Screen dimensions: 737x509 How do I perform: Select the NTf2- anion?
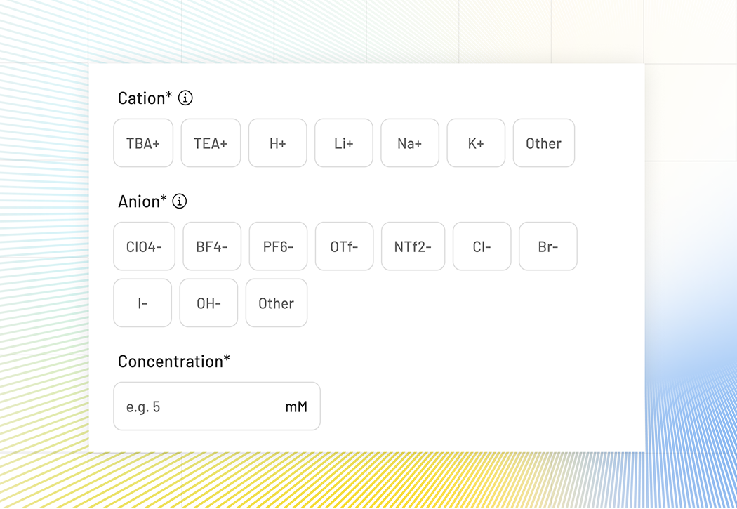pos(413,246)
